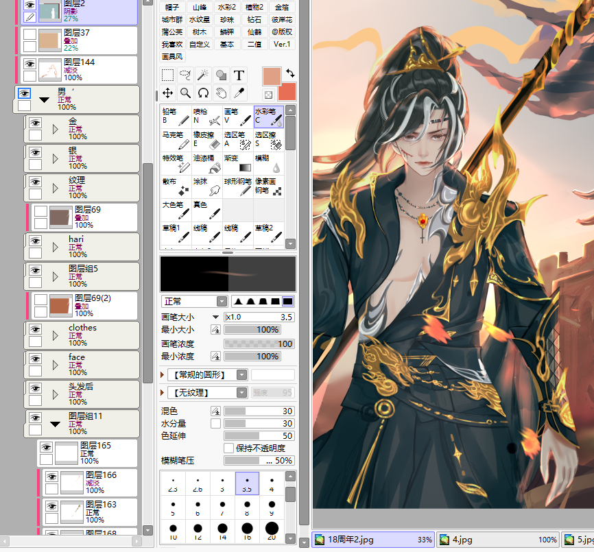The image size is (594, 552).
Task: Pick brush size preset 20
Action: point(272,531)
